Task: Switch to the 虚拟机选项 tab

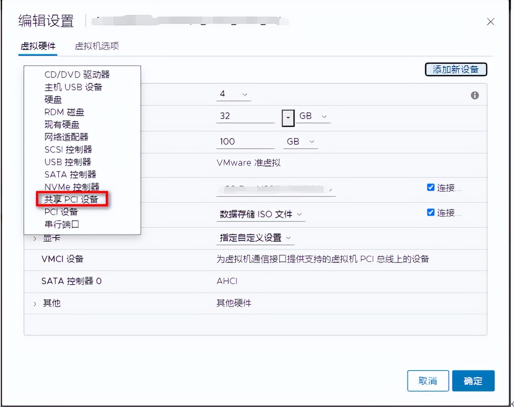Action: click(x=96, y=46)
